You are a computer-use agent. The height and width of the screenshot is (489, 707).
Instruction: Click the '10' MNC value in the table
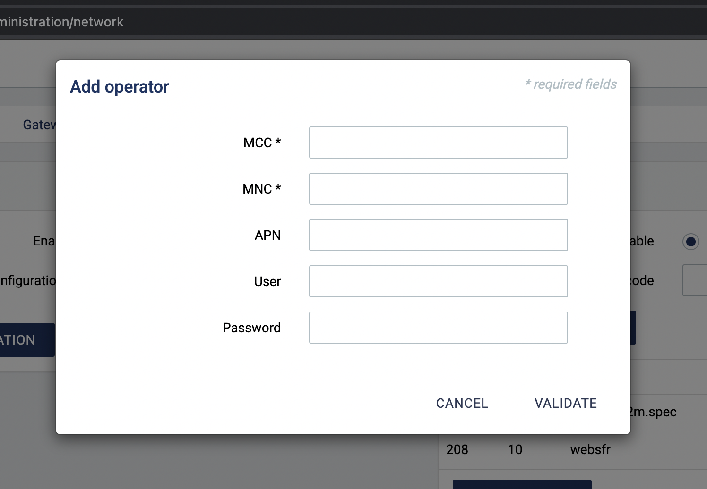[x=515, y=449]
